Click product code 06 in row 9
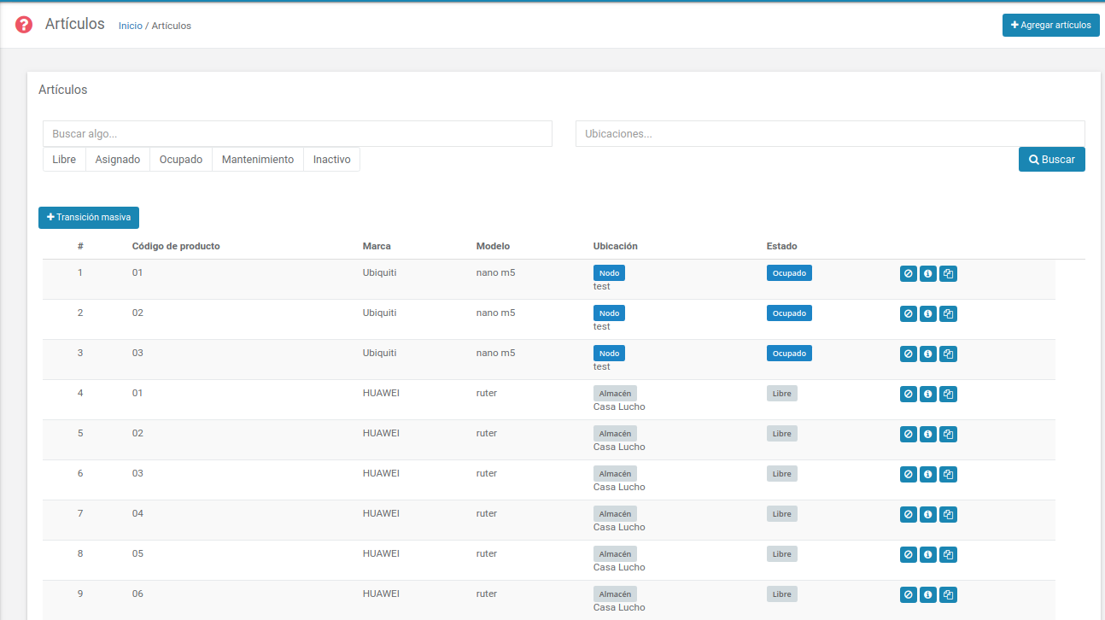 [x=137, y=594]
